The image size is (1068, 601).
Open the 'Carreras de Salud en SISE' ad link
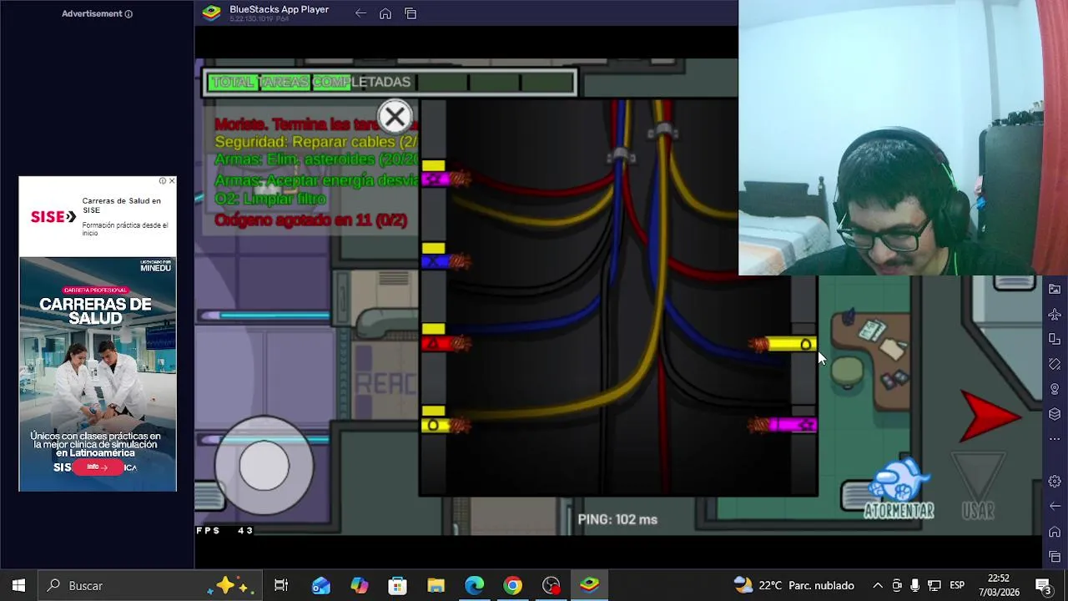click(122, 205)
